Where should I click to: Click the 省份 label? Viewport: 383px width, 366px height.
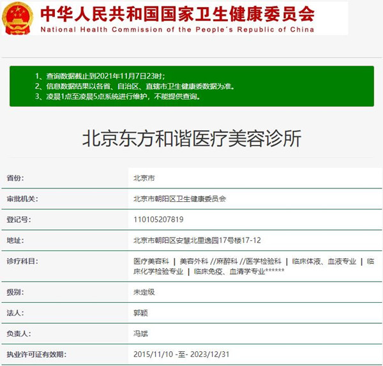pyautogui.click(x=15, y=178)
